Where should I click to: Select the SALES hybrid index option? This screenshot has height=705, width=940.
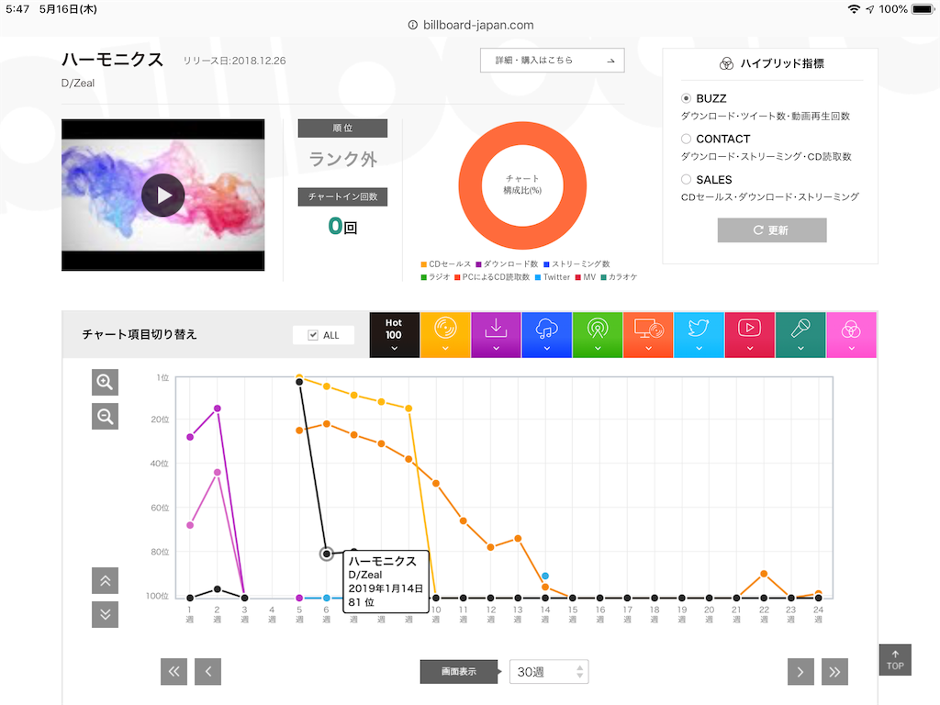coord(686,179)
